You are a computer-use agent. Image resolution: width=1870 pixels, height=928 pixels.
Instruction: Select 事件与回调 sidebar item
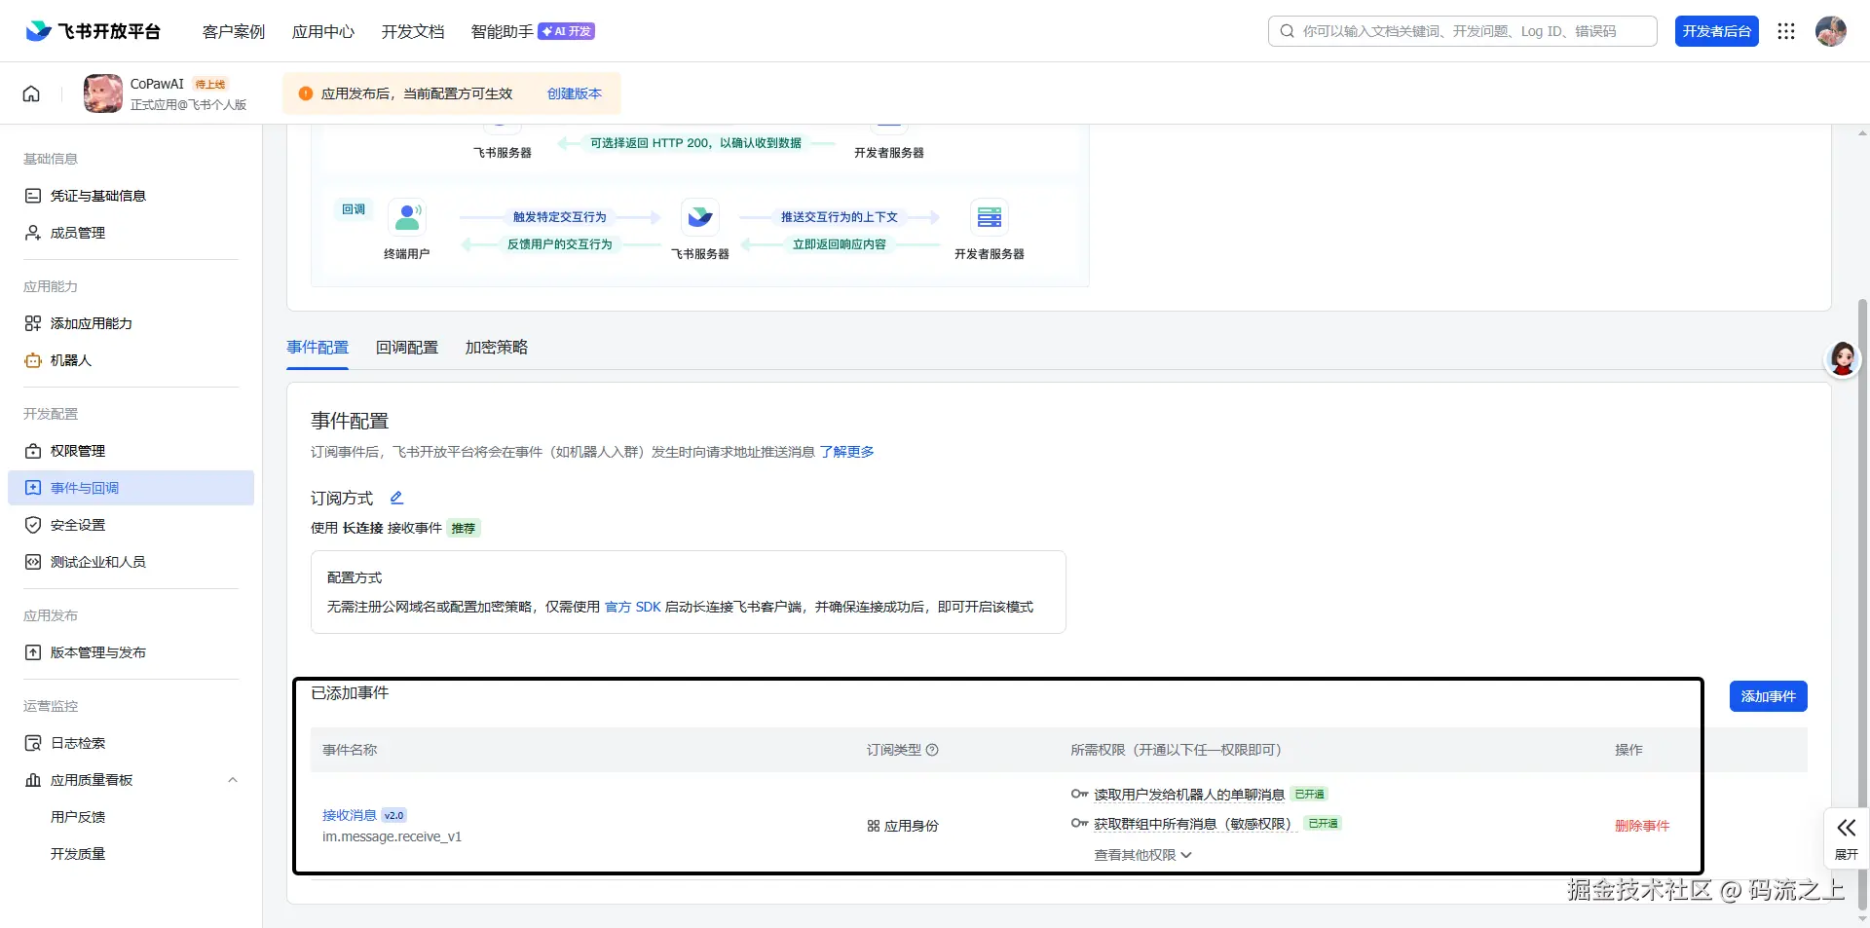pos(131,488)
